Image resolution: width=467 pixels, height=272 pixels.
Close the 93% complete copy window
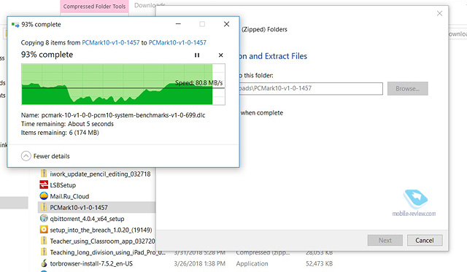[226, 24]
